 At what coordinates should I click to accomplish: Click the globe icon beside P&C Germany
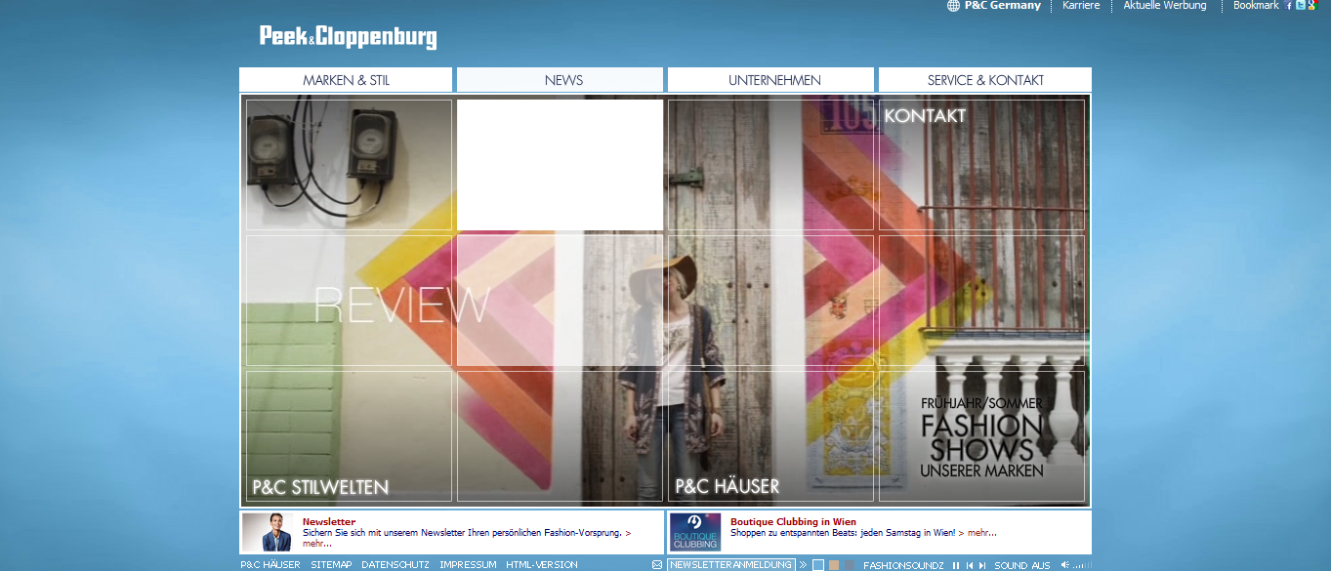tap(953, 6)
